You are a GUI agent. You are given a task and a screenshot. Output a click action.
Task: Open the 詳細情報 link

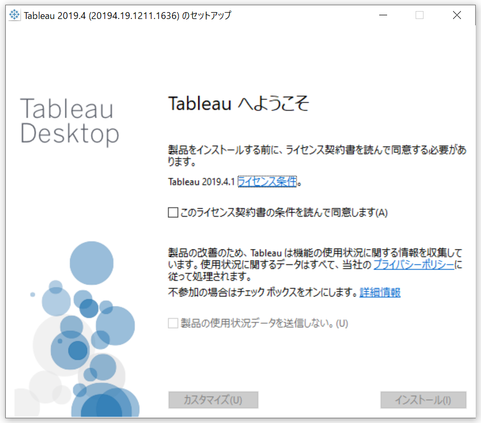point(380,292)
